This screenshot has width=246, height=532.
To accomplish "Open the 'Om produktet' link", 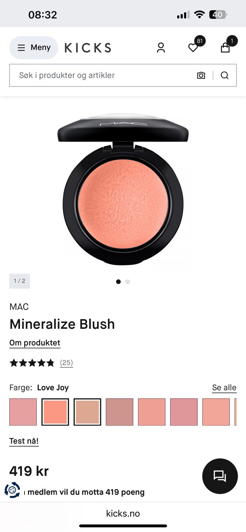I will pyautogui.click(x=35, y=343).
